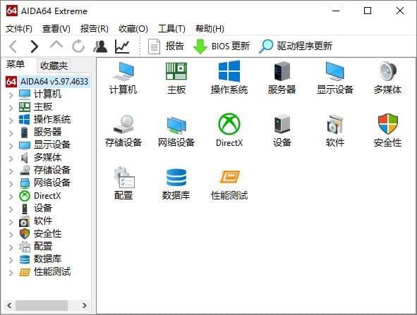Open the 查看(V) menu

click(x=56, y=28)
